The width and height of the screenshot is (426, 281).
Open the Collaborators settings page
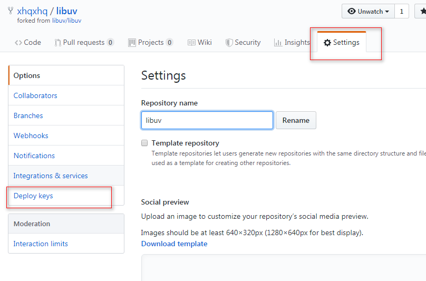point(35,95)
